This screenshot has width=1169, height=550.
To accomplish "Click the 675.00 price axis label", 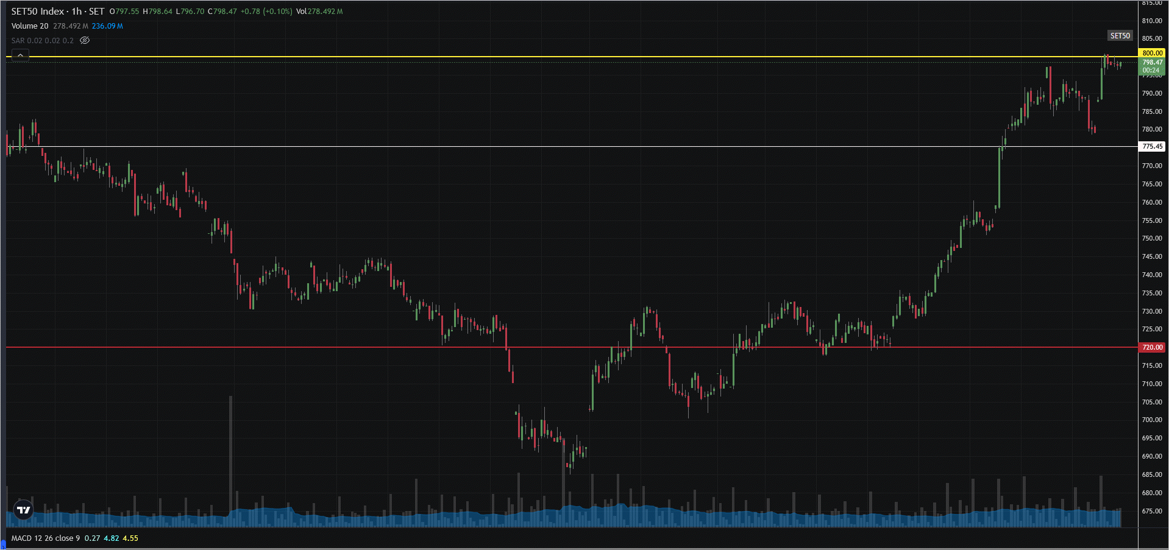I will coord(1152,511).
